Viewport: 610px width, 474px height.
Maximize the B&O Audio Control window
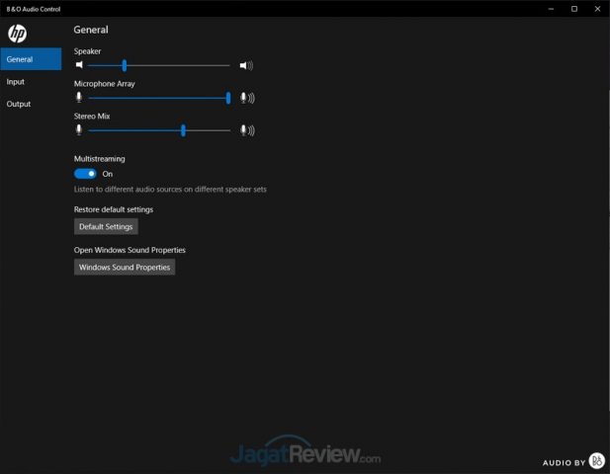coord(574,9)
